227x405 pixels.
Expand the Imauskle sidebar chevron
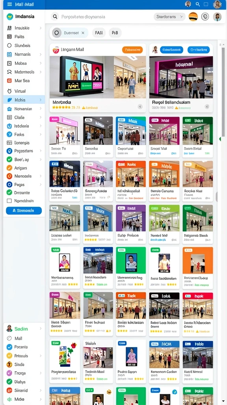pyautogui.click(x=41, y=28)
